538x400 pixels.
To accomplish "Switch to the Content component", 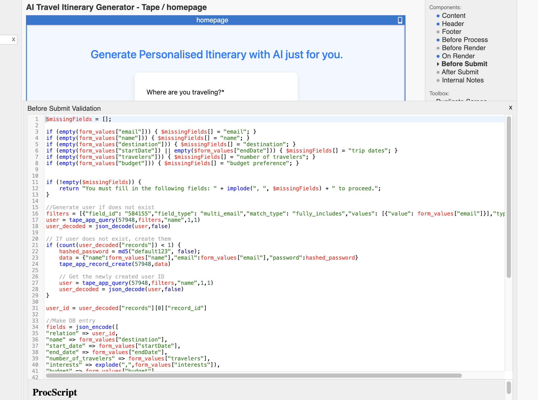I will tap(453, 15).
